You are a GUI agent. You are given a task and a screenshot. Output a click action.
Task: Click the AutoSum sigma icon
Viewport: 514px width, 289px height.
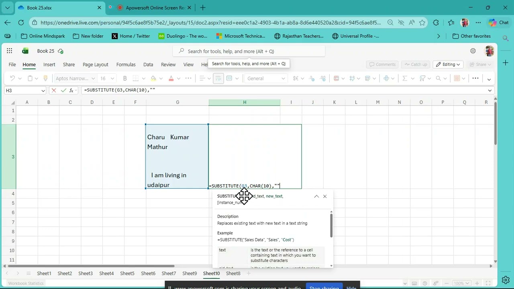click(405, 78)
